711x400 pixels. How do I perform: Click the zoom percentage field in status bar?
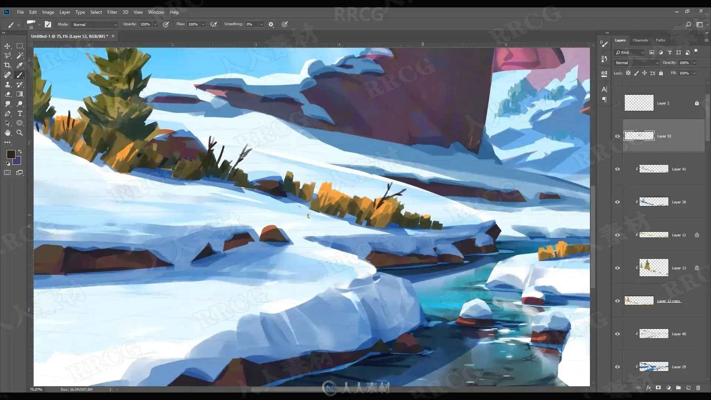[36, 389]
